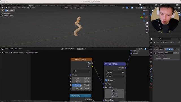The height and width of the screenshot is (102, 181).
Task: Click the pan hand viewport icon
Action: click(x=147, y=26)
